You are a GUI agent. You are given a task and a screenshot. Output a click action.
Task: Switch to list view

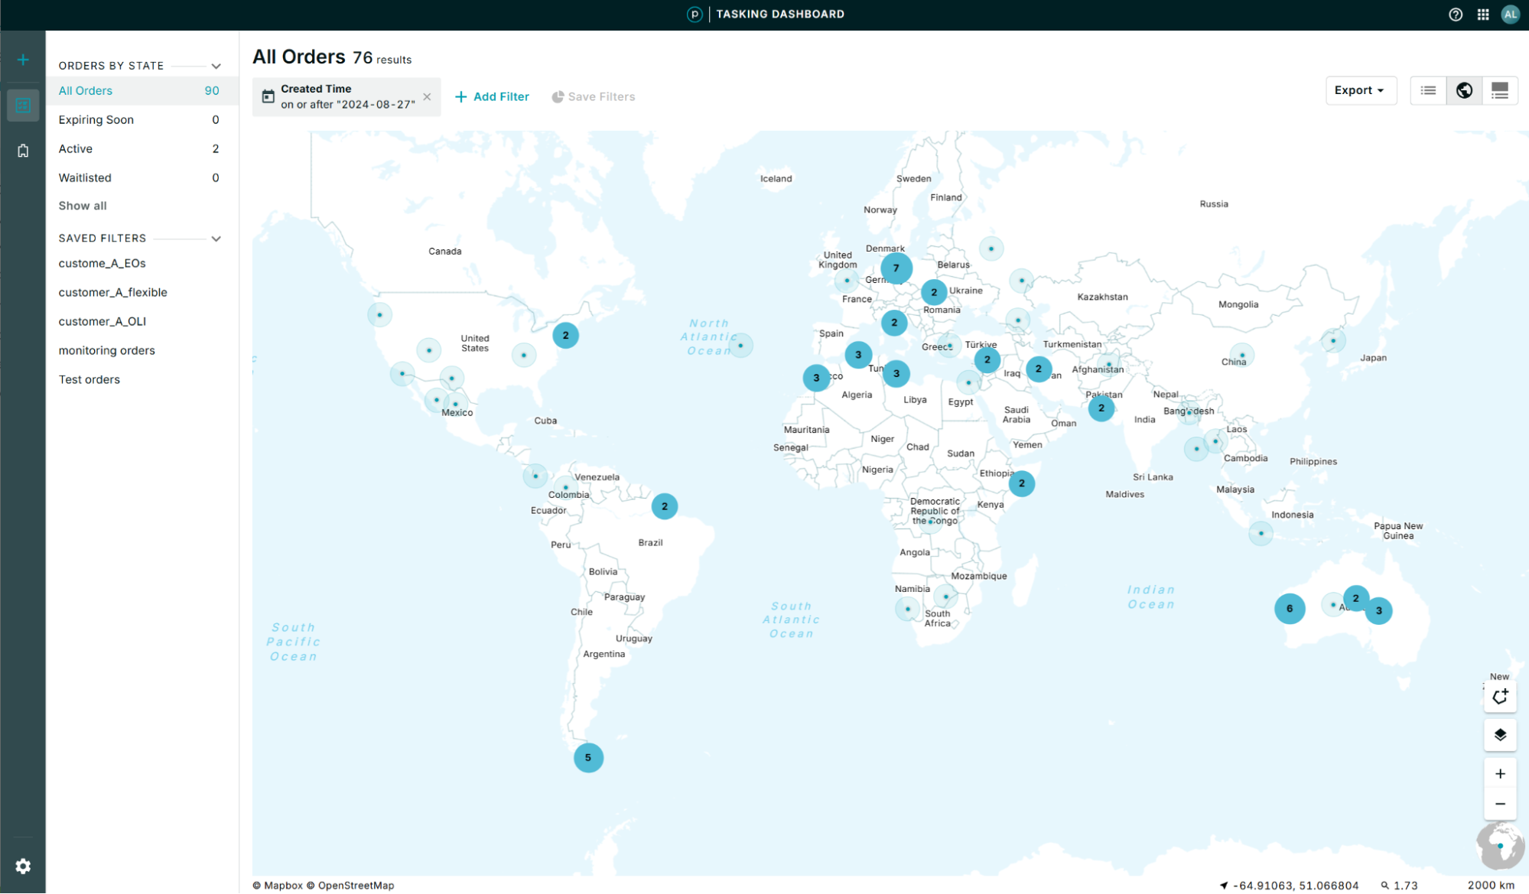click(x=1428, y=90)
